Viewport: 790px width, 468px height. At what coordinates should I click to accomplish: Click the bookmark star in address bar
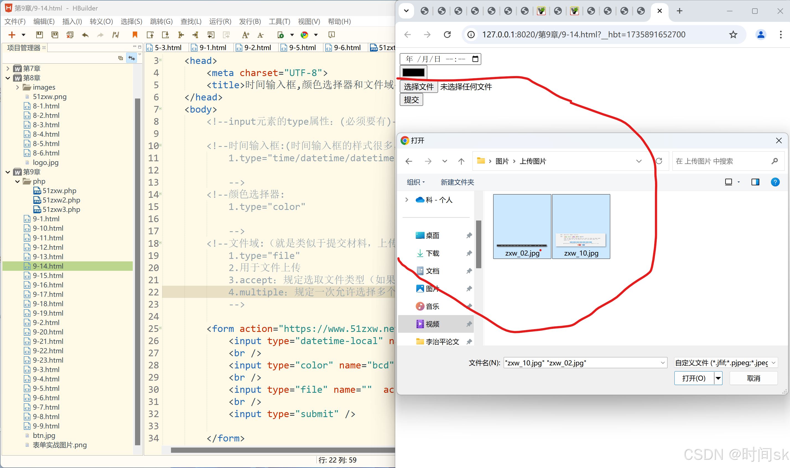(733, 34)
